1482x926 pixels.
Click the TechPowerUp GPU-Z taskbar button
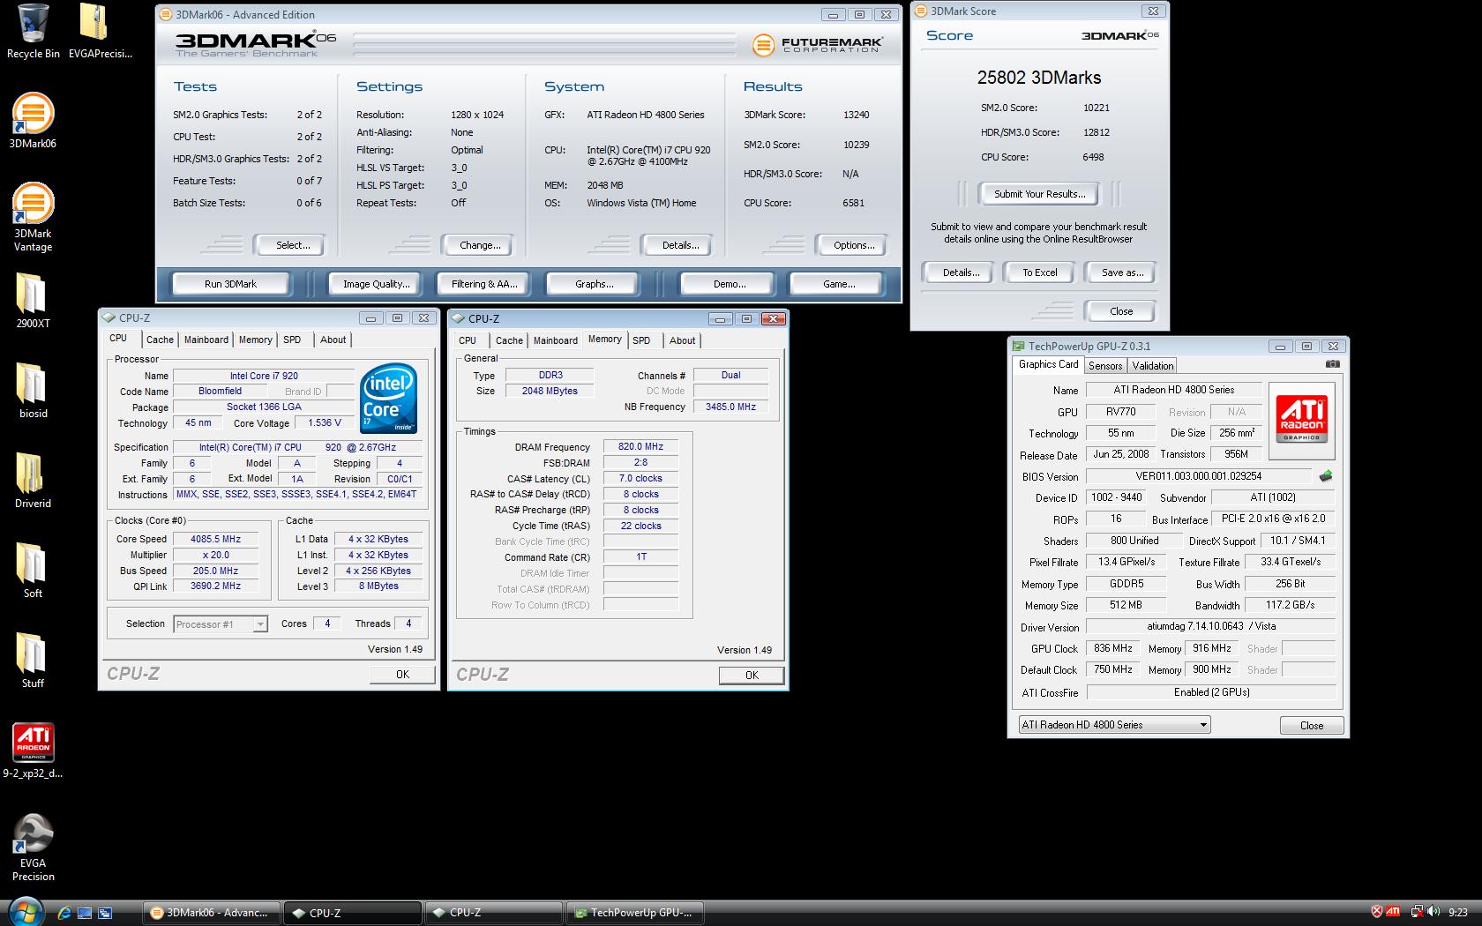(634, 913)
